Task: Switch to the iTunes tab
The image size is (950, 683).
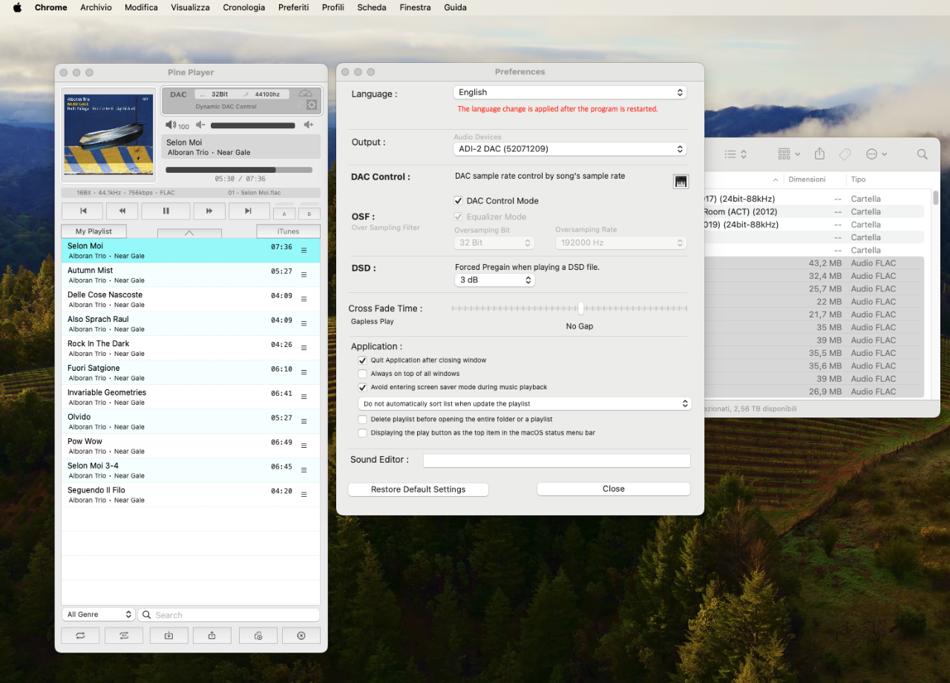Action: point(288,231)
